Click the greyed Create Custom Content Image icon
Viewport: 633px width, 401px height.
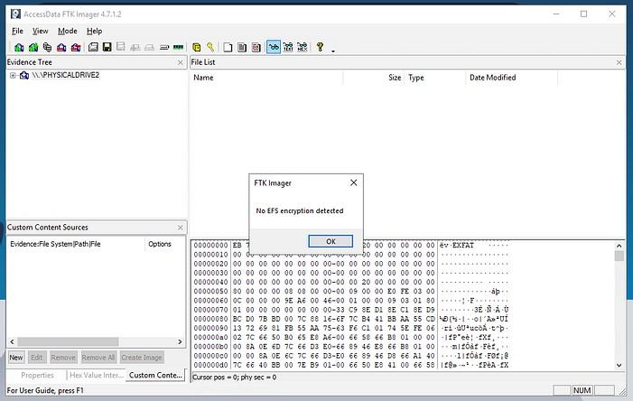[149, 47]
